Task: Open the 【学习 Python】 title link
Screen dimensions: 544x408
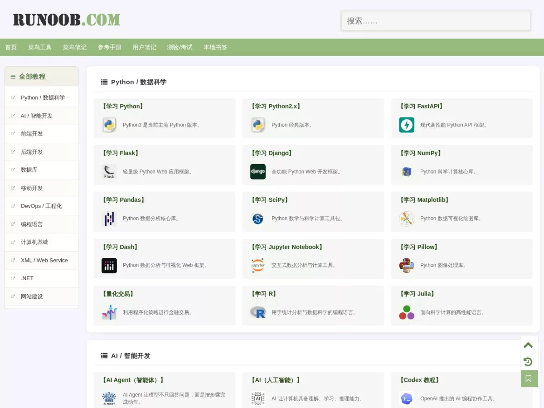Action: tap(123, 106)
